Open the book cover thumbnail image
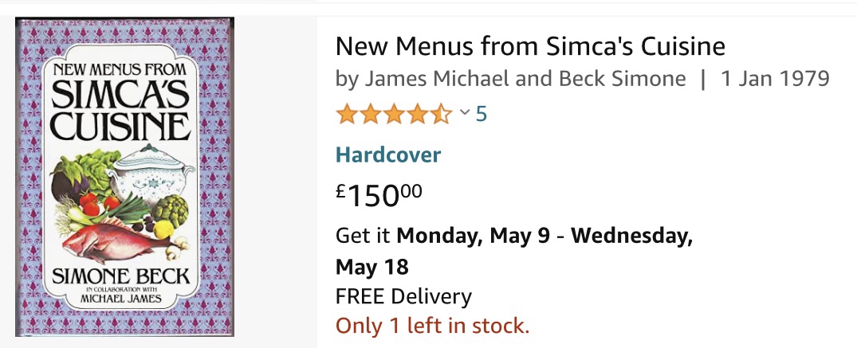 [119, 177]
